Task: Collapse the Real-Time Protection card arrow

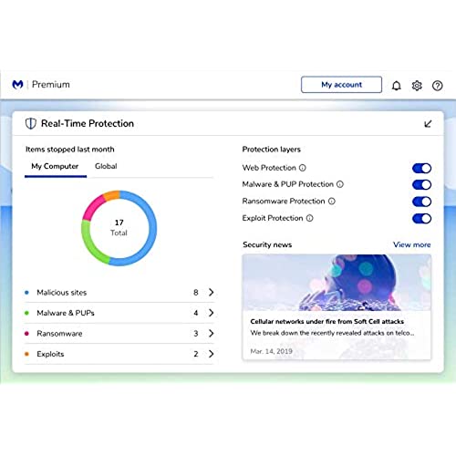Action: click(428, 124)
